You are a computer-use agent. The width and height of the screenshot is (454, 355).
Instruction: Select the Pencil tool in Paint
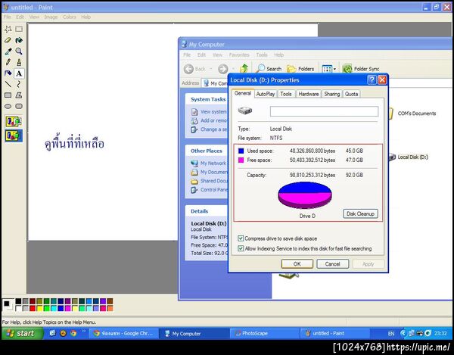[8, 62]
